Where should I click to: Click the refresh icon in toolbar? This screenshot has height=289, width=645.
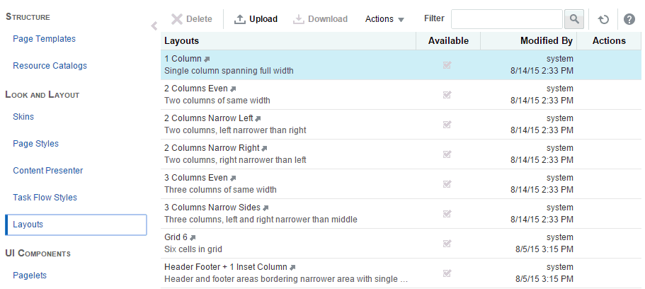[603, 19]
